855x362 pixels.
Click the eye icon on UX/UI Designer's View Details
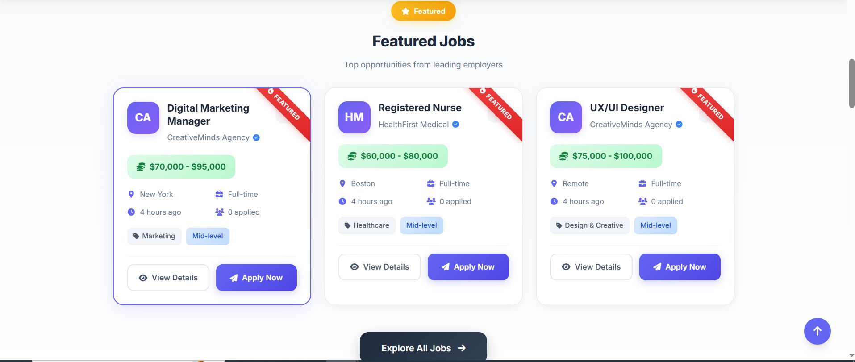pyautogui.click(x=566, y=267)
